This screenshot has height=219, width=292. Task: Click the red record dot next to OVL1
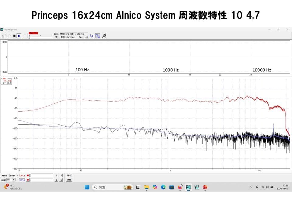28,176
